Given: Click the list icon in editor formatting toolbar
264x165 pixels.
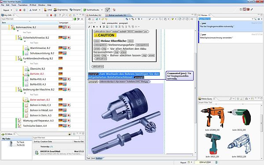Looking at the screenshot, I should (111, 26).
